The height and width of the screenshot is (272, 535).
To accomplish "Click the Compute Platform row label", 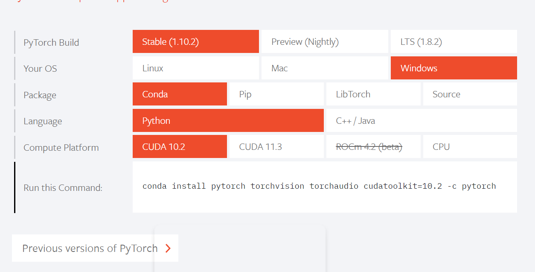I will pyautogui.click(x=61, y=148).
